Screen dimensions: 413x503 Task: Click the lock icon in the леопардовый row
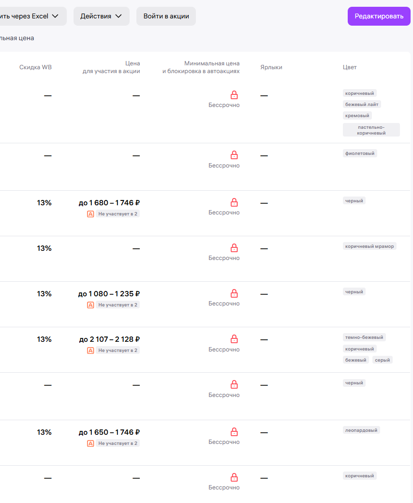(x=234, y=432)
